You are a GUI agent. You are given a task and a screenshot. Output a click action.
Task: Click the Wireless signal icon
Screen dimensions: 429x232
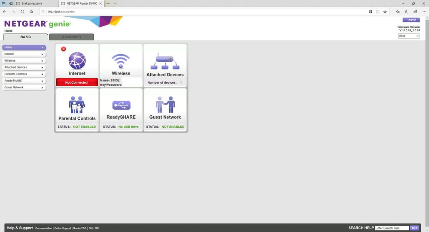click(121, 60)
